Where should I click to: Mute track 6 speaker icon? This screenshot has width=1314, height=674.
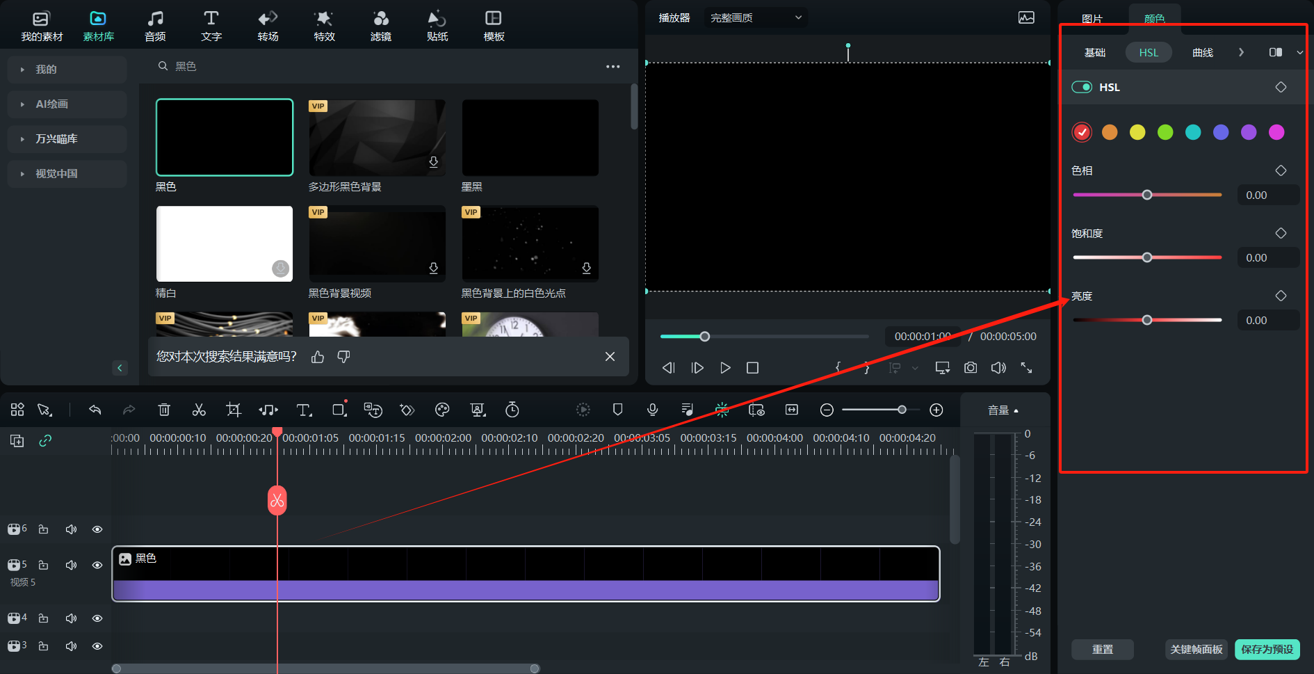coord(71,529)
